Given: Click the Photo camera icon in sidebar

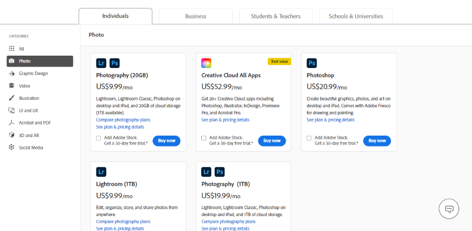Looking at the screenshot, I should [11, 61].
